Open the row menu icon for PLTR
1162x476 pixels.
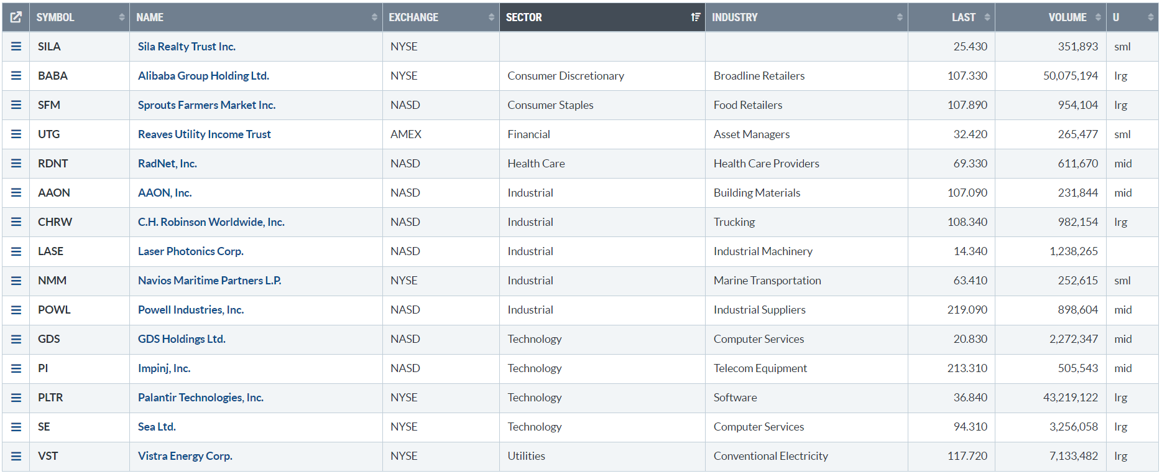[16, 398]
